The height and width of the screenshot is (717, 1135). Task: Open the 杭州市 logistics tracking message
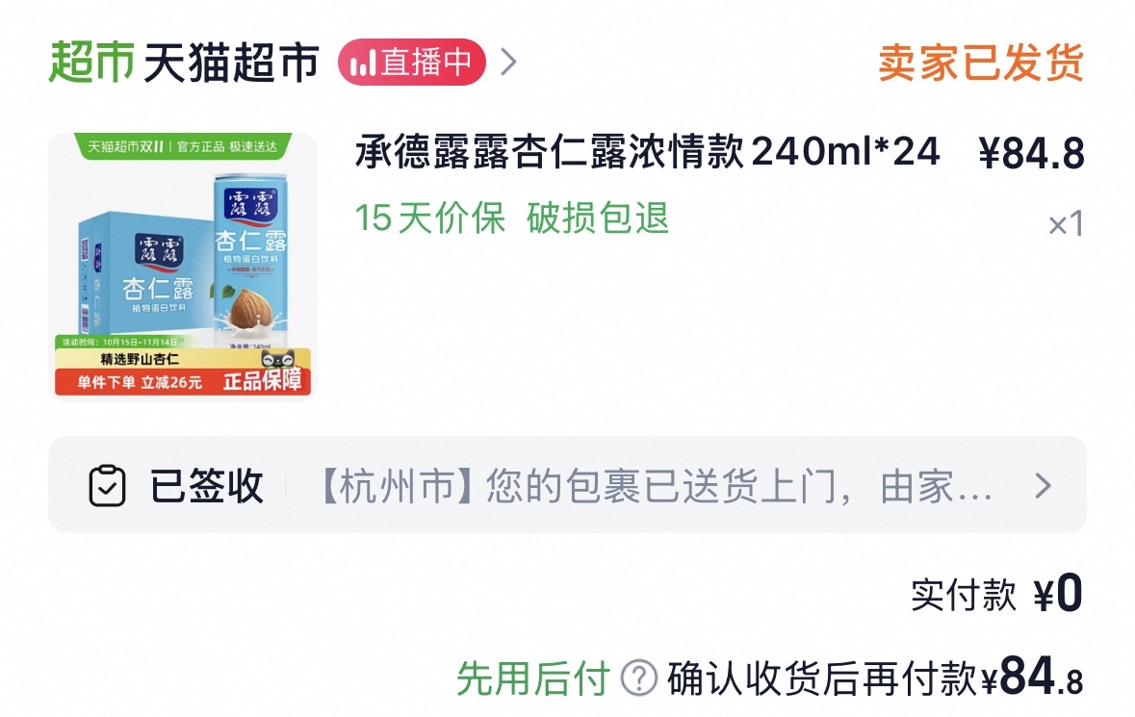(x=655, y=485)
